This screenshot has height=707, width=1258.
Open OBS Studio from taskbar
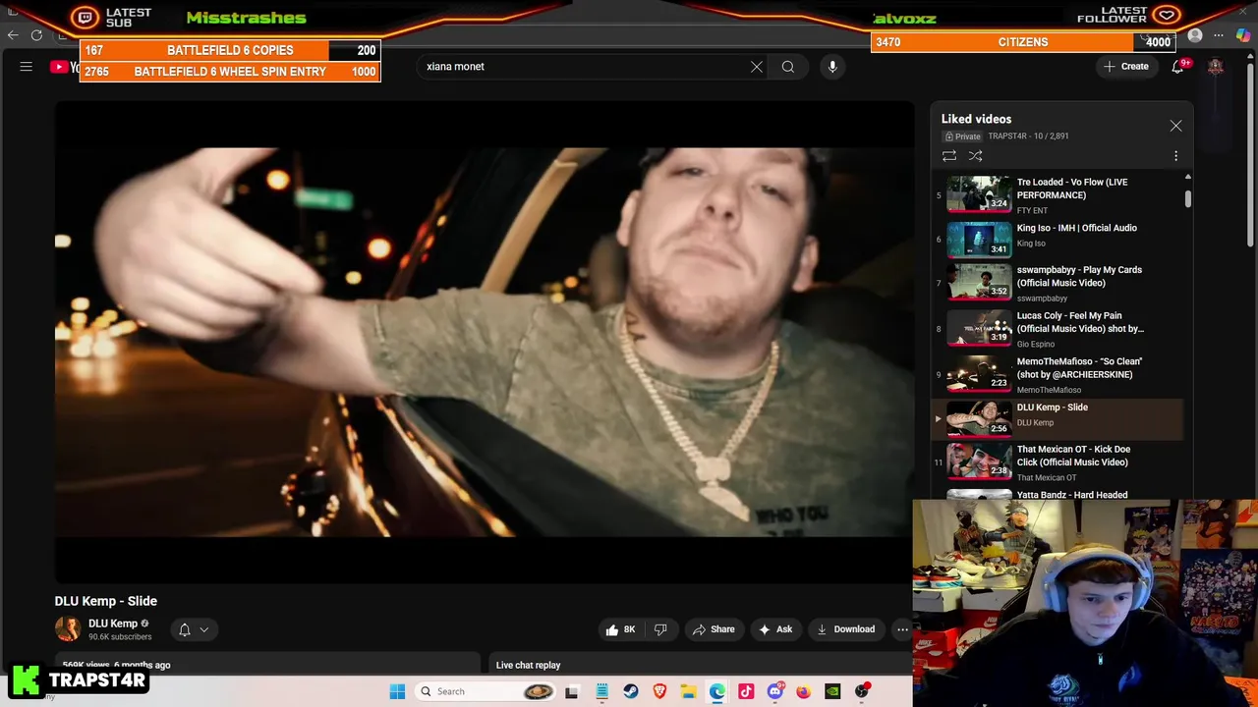862,691
